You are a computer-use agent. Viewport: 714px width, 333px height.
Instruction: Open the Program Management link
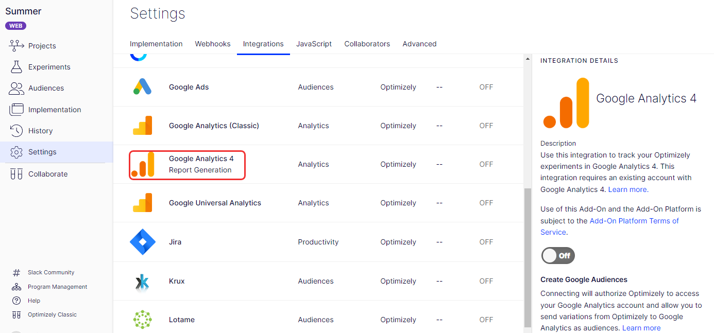pos(58,287)
